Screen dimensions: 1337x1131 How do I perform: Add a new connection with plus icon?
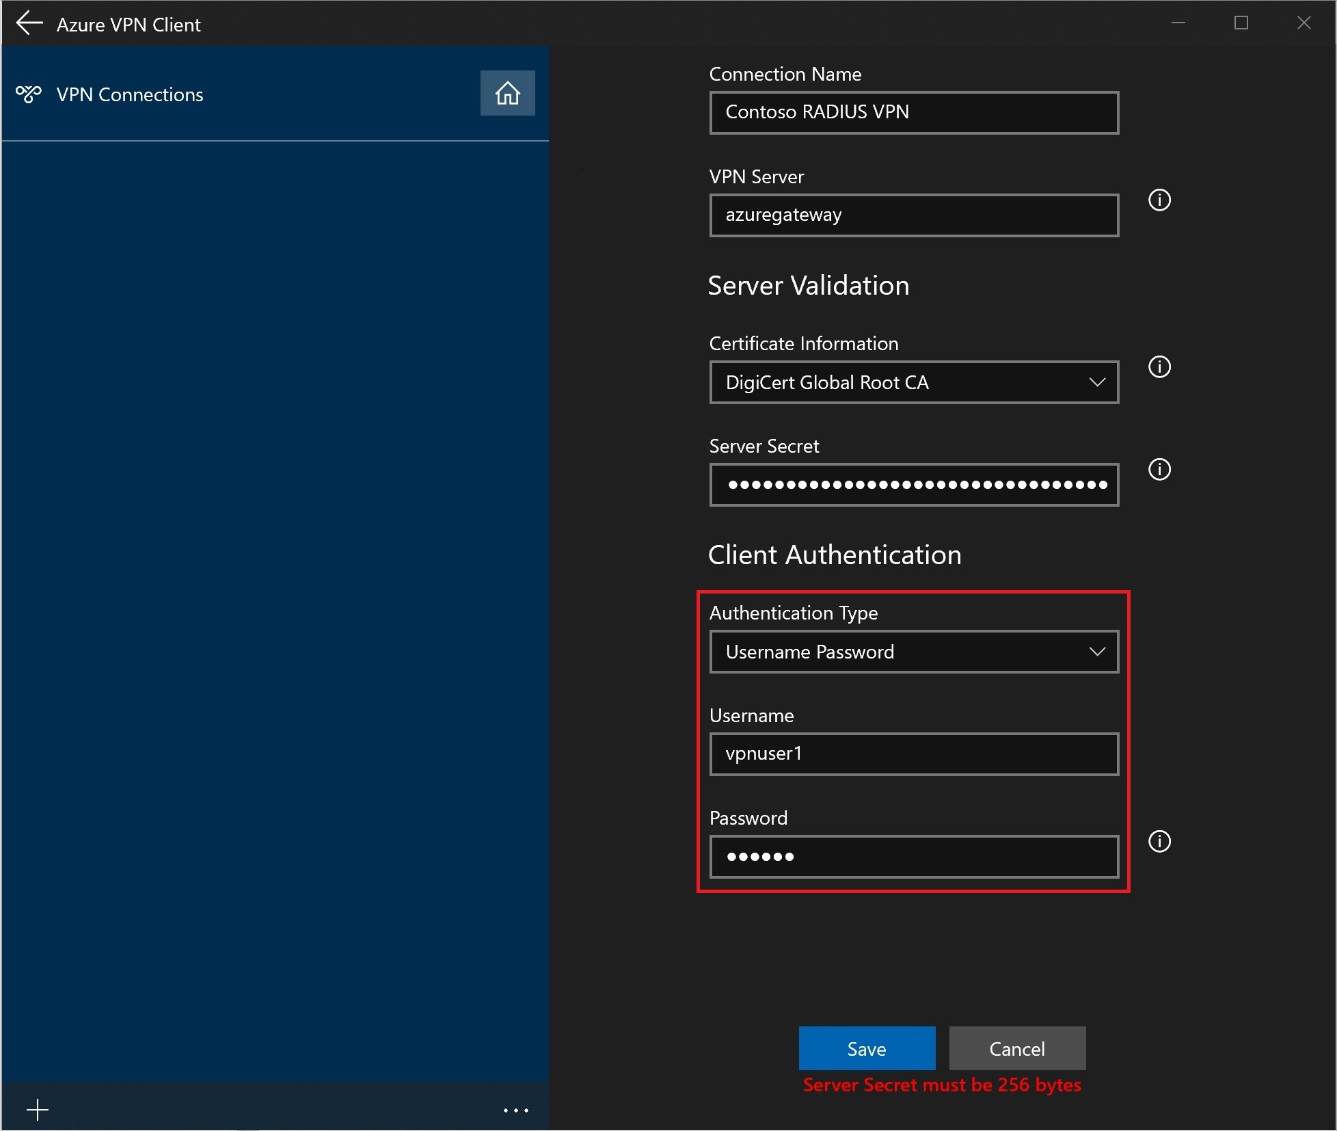[38, 1109]
